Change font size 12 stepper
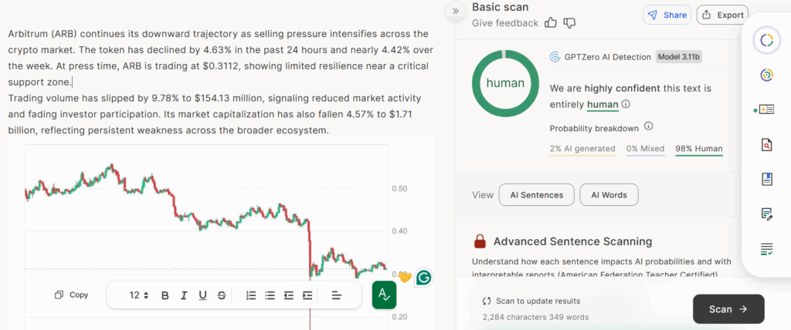The image size is (791, 330). click(x=139, y=295)
